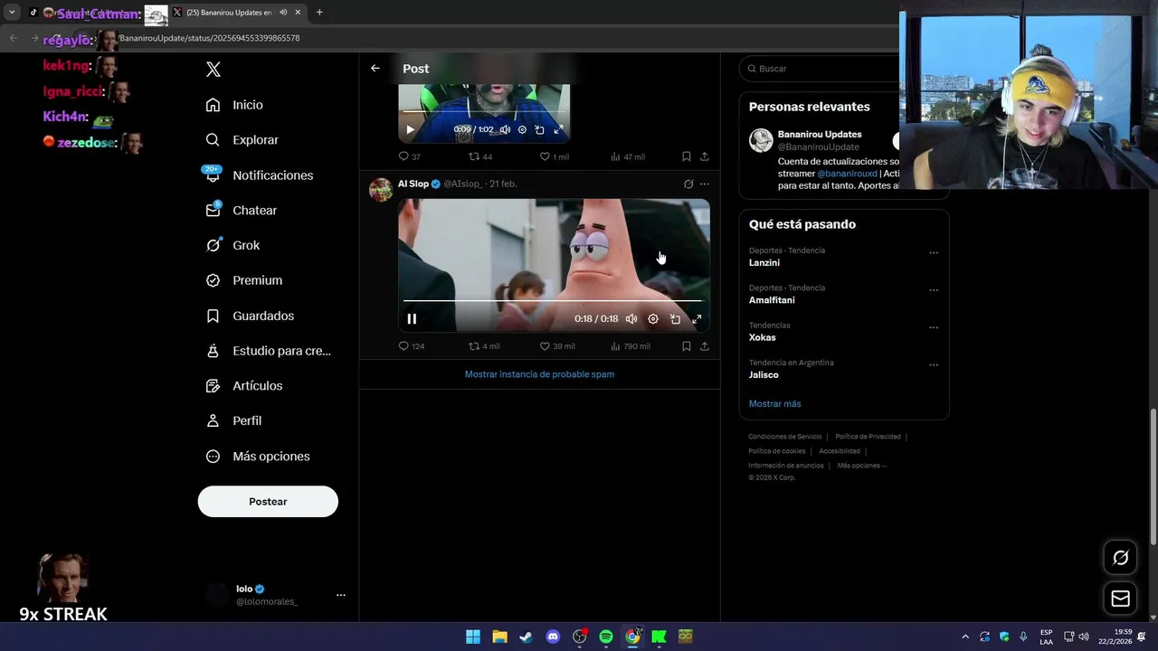Seek on the Patrick video progress bar

pyautogui.click(x=552, y=300)
